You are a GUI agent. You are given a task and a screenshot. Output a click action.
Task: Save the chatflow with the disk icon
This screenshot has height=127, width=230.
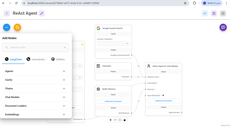[x=214, y=13]
